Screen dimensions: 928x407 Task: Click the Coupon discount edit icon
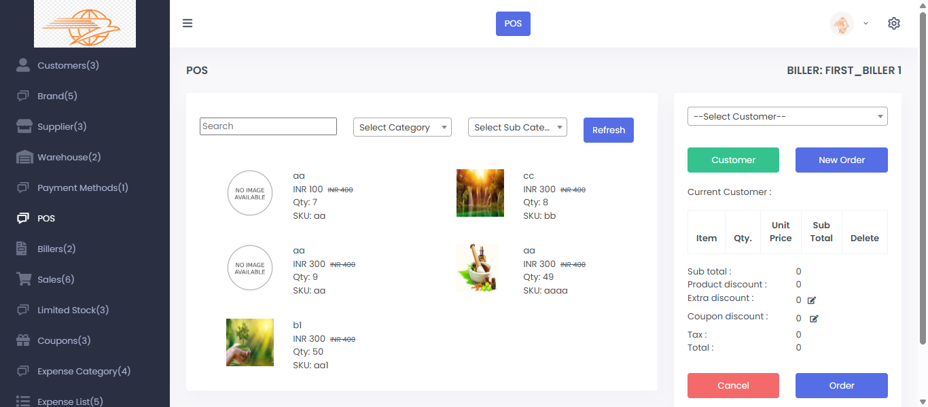click(814, 319)
